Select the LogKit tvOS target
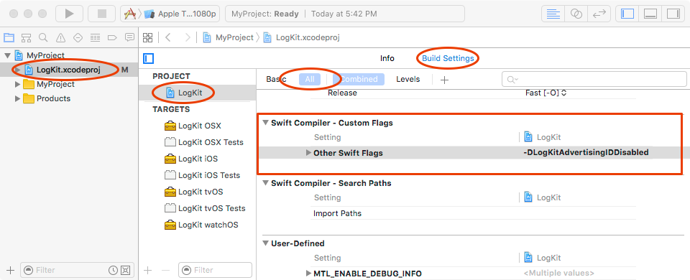The height and width of the screenshot is (280, 690). [193, 192]
